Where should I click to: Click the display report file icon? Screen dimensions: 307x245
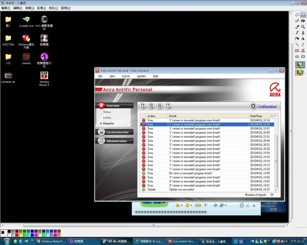tap(143, 106)
